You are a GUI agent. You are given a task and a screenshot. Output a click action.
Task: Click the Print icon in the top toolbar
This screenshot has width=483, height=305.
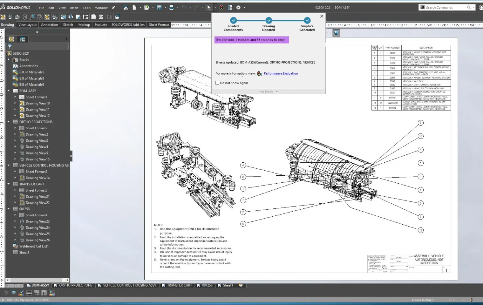coord(172,8)
